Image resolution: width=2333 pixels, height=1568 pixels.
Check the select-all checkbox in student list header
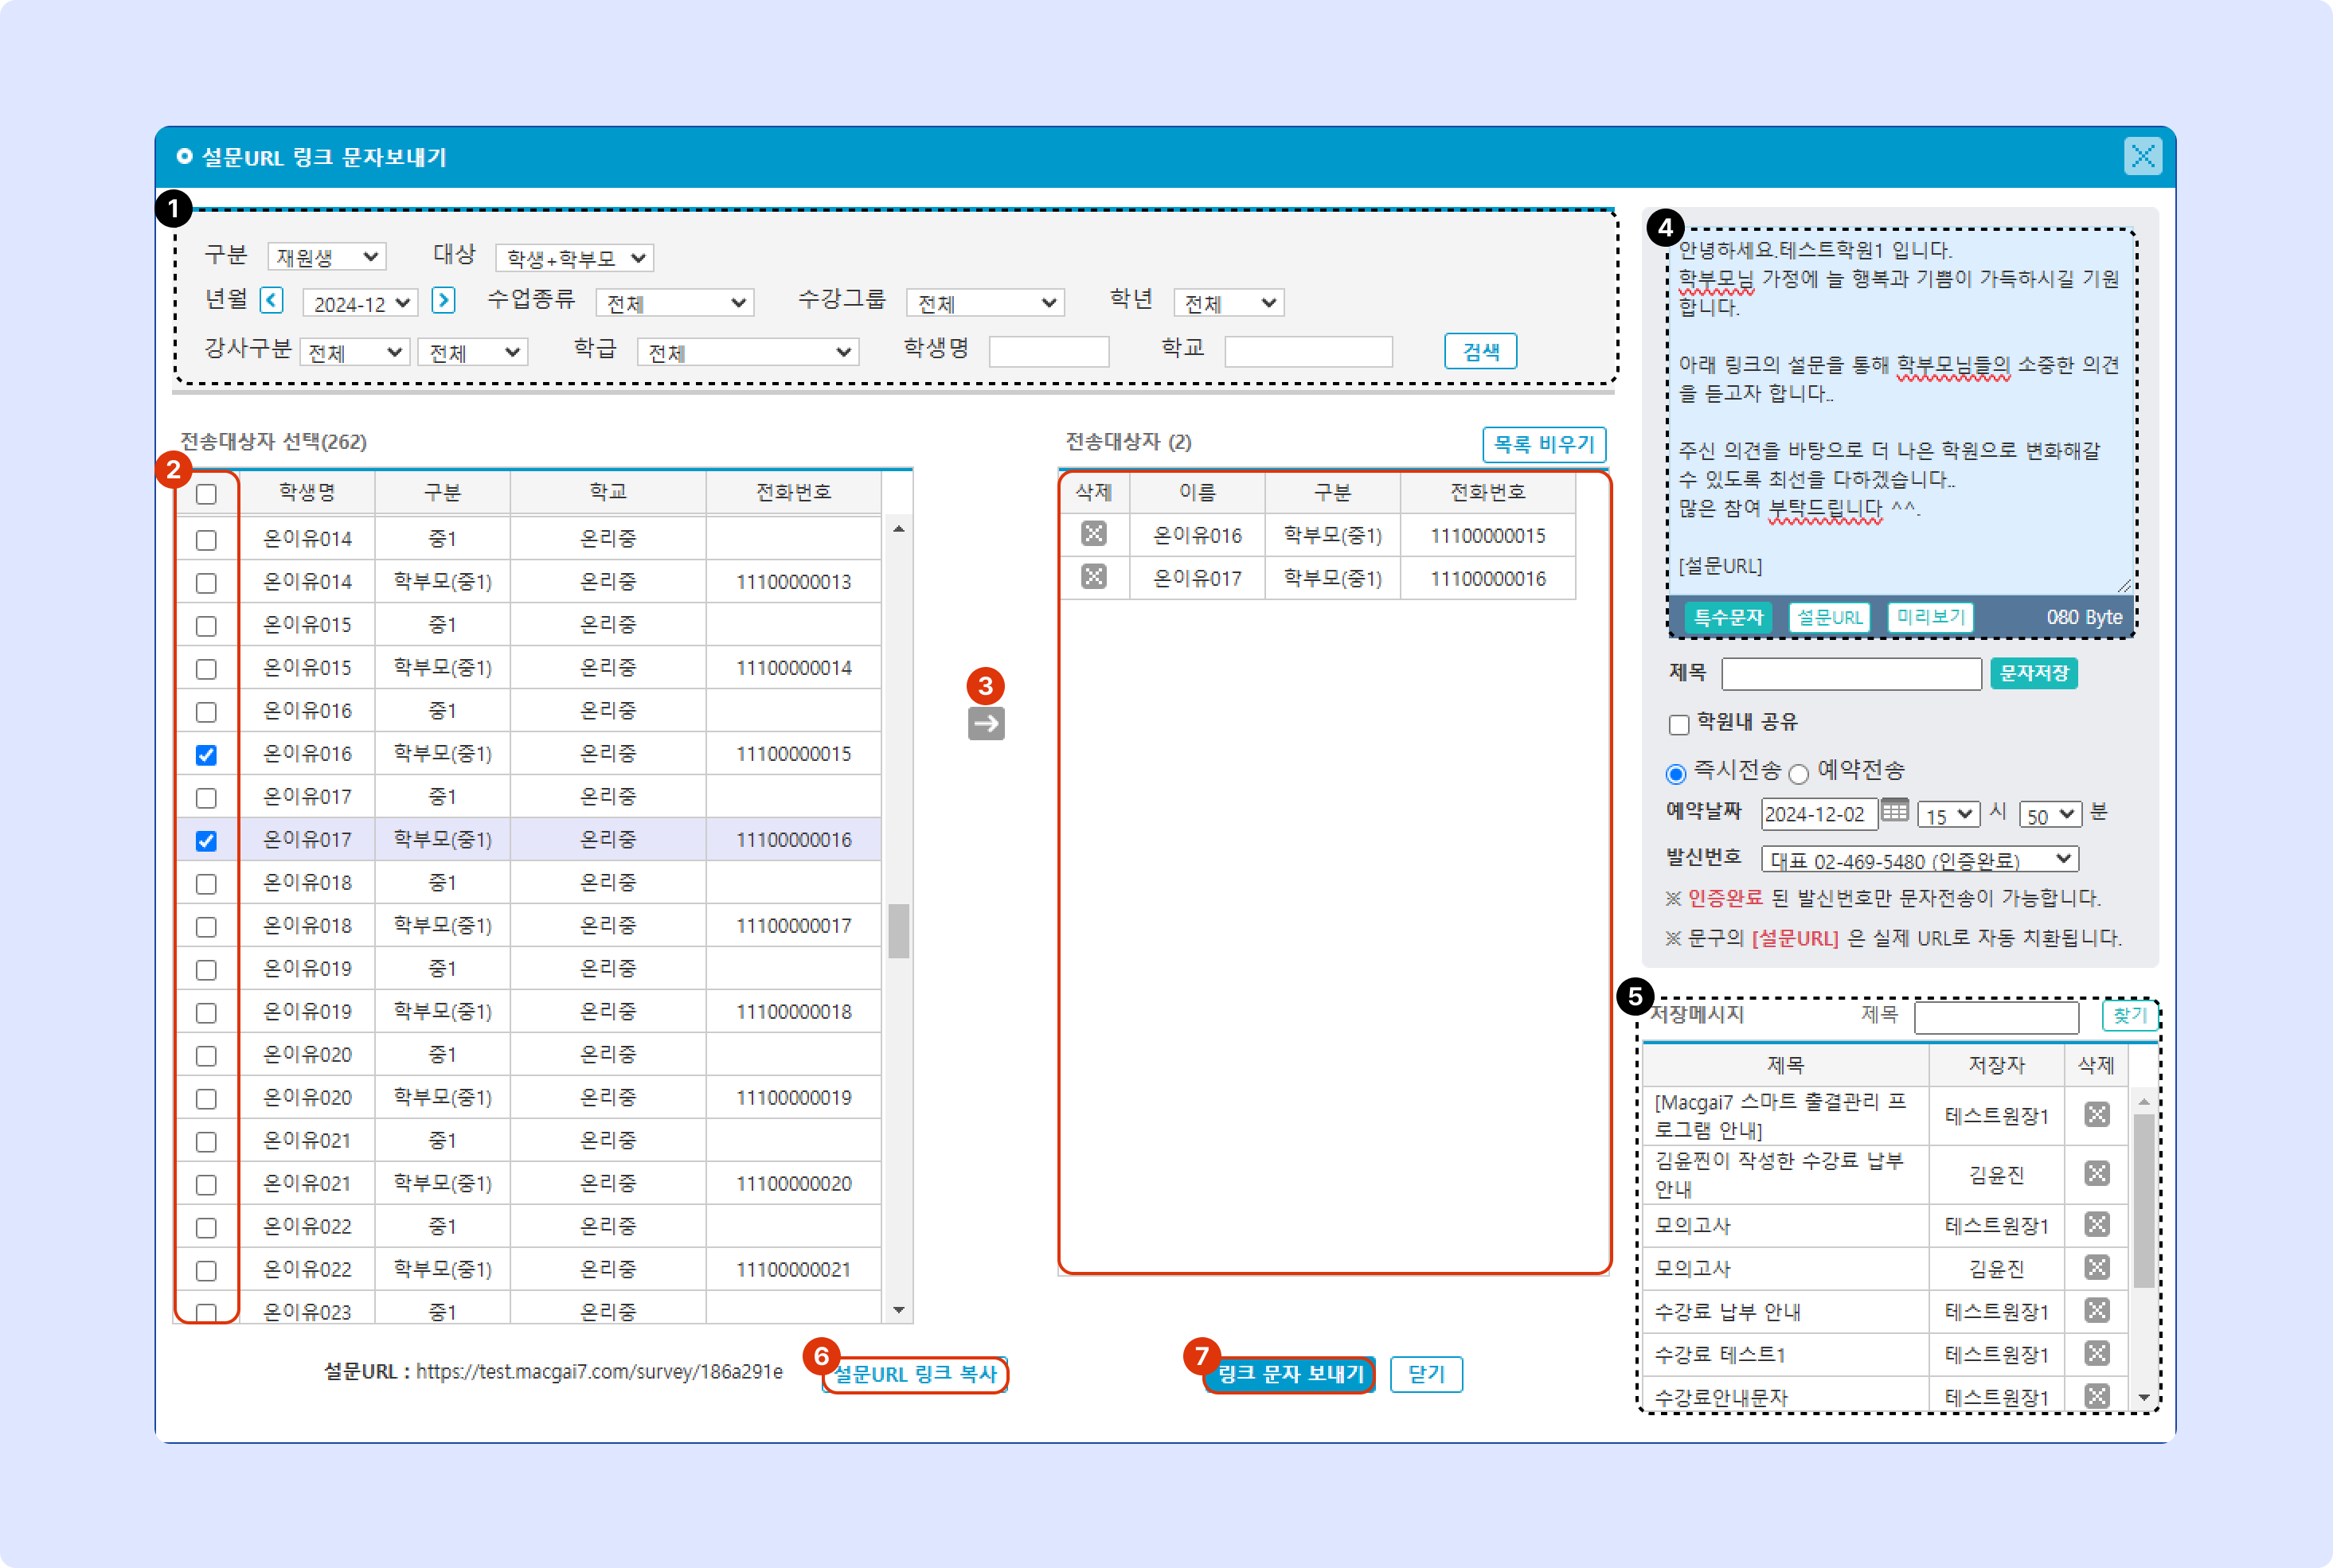pyautogui.click(x=206, y=494)
